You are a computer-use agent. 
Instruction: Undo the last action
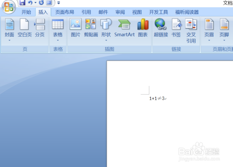coord(30,2)
